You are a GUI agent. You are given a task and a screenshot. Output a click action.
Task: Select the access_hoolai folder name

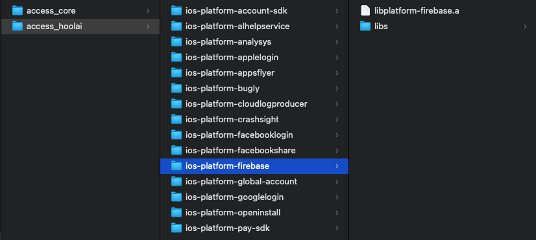(x=55, y=27)
